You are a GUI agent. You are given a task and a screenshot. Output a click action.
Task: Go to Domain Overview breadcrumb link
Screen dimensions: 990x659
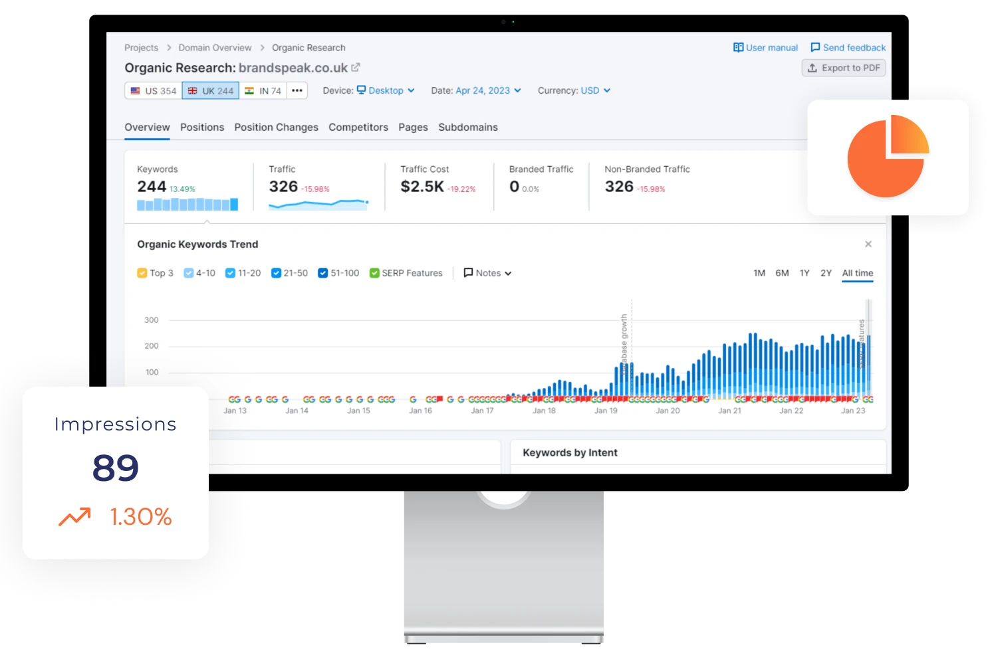click(215, 48)
